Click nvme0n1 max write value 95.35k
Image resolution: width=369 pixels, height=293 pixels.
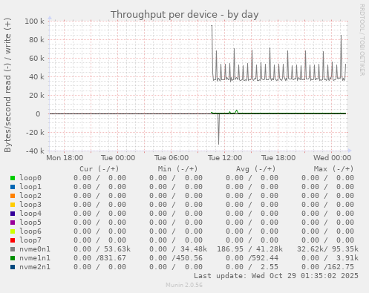pyautogui.click(x=345, y=249)
